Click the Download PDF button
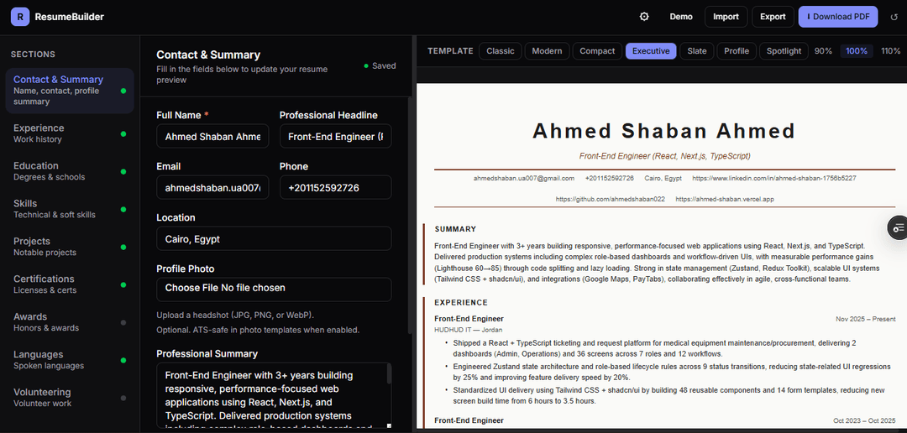The image size is (907, 433). click(838, 17)
